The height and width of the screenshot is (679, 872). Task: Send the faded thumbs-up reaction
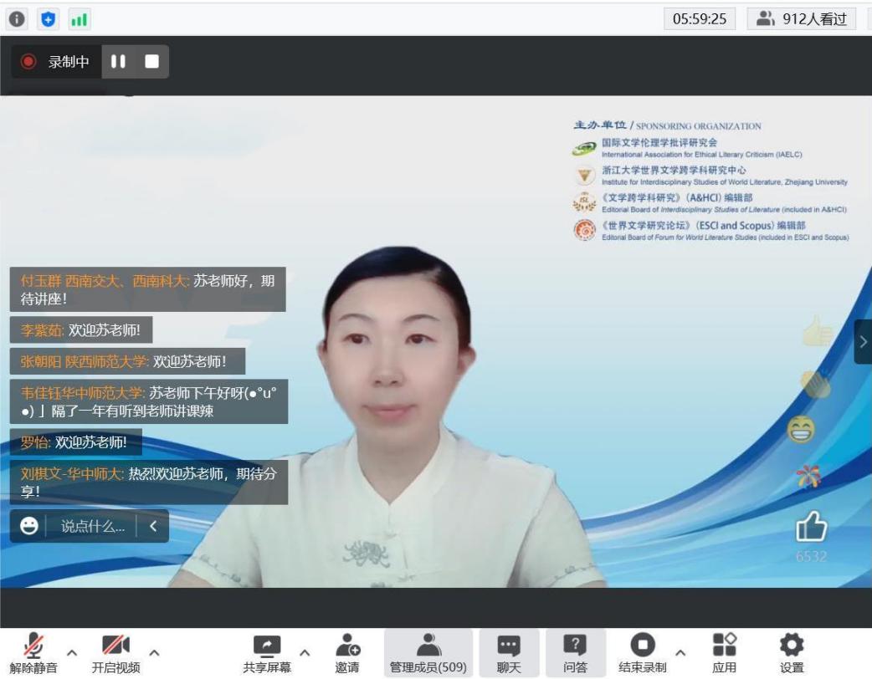point(818,330)
